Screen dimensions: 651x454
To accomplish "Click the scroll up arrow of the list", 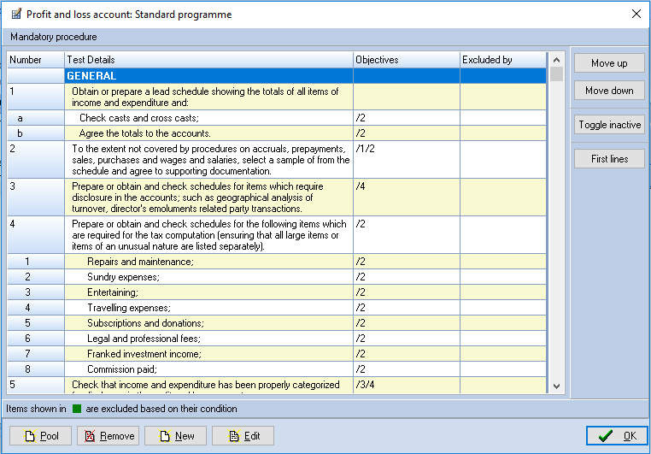I will point(557,60).
